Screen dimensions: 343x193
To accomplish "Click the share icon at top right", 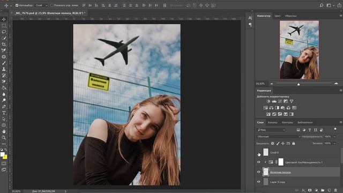I will tap(339, 5).
